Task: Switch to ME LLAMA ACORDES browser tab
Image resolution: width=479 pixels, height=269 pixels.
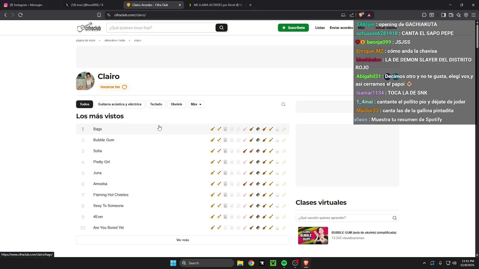Action: pyautogui.click(x=215, y=5)
